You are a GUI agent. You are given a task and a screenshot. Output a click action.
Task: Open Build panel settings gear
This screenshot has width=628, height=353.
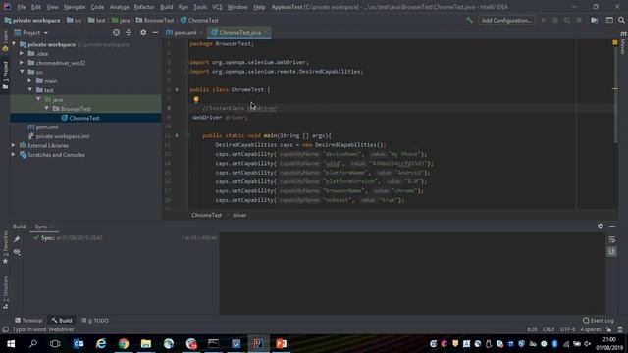[x=600, y=227]
